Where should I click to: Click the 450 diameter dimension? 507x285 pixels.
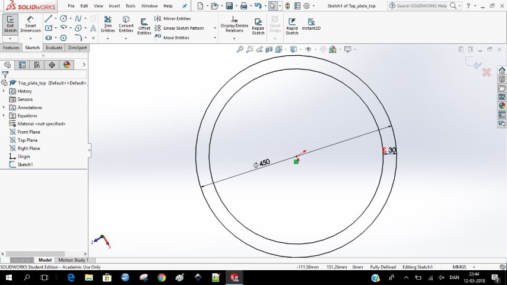(x=262, y=163)
